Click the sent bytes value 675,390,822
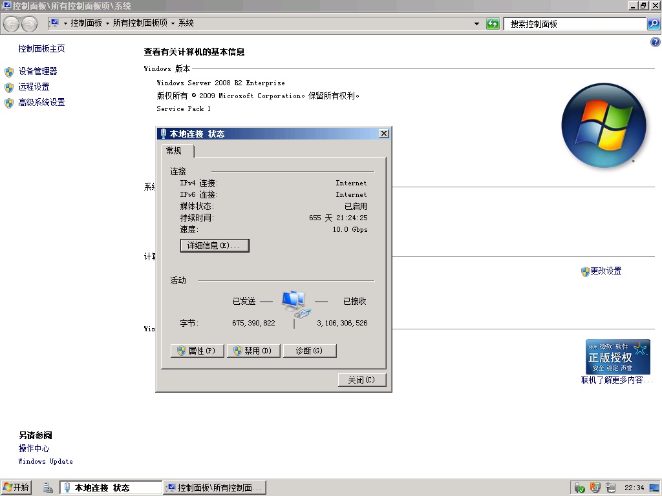Image resolution: width=662 pixels, height=496 pixels. tap(253, 323)
